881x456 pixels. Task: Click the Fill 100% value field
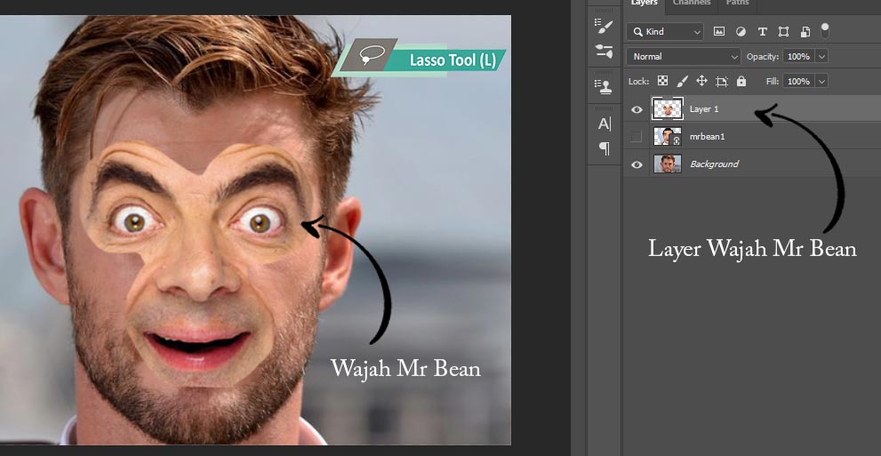tap(797, 82)
